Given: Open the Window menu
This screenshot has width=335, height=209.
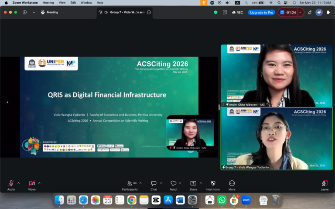Looking at the screenshot, I should tap(86, 3).
